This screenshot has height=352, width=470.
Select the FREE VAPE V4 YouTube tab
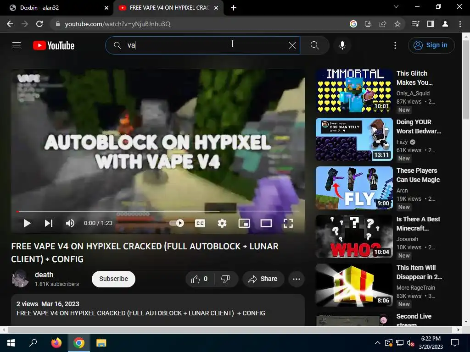169,8
